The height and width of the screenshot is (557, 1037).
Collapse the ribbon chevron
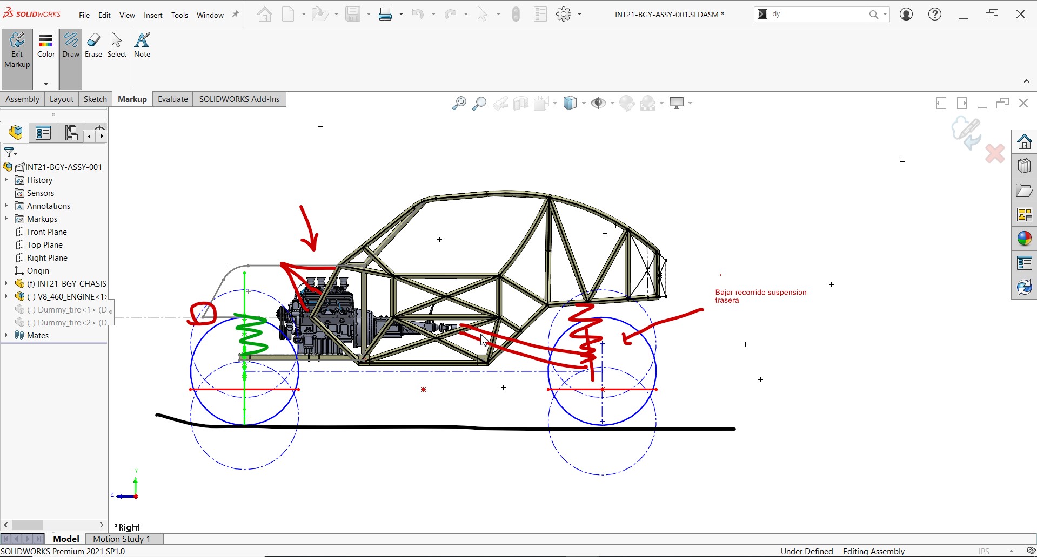tap(1026, 81)
